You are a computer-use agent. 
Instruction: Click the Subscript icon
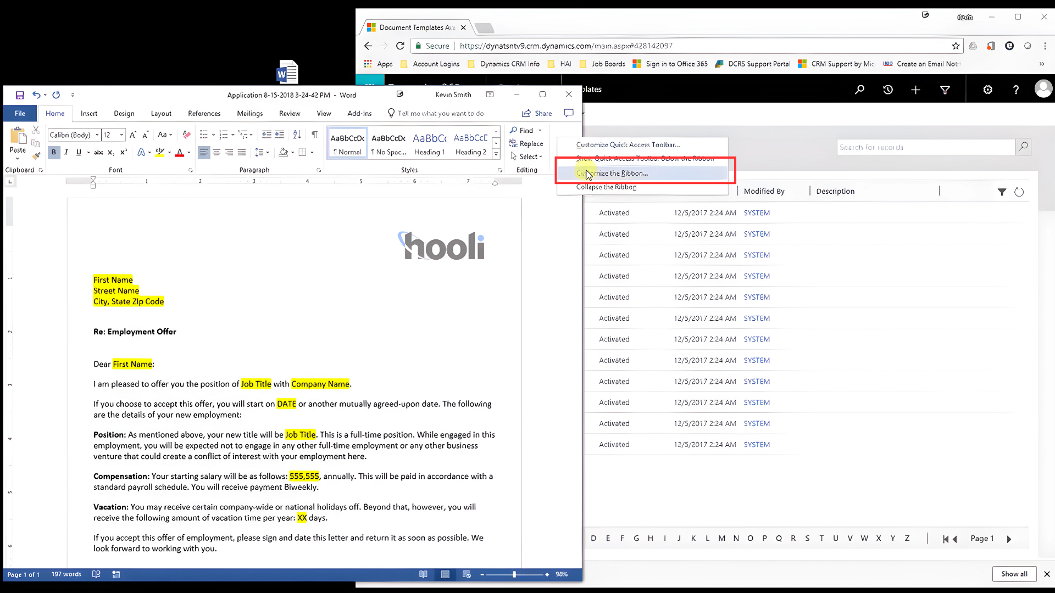click(x=111, y=153)
